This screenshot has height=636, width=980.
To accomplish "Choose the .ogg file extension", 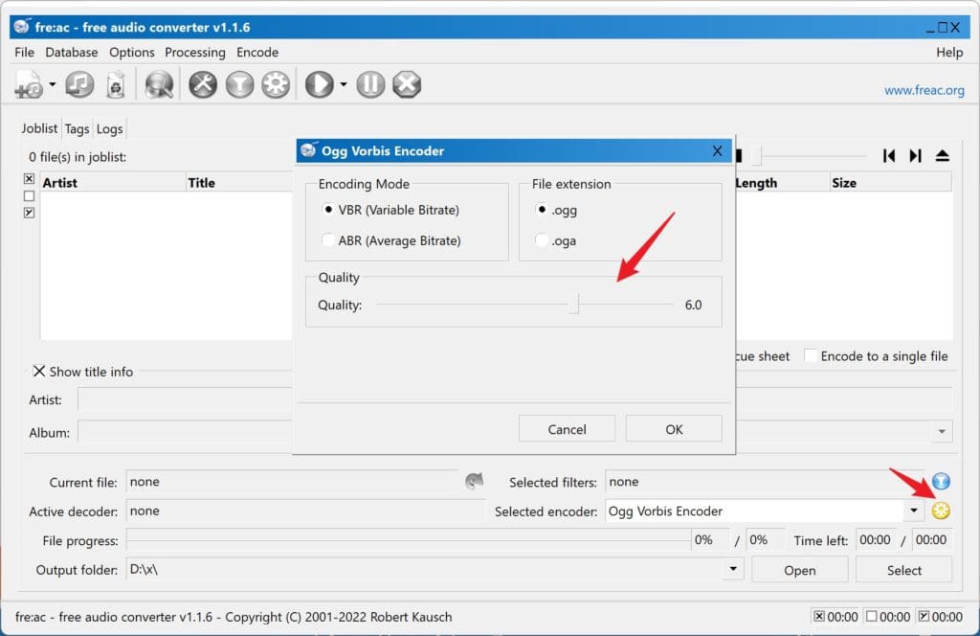I will 556,210.
